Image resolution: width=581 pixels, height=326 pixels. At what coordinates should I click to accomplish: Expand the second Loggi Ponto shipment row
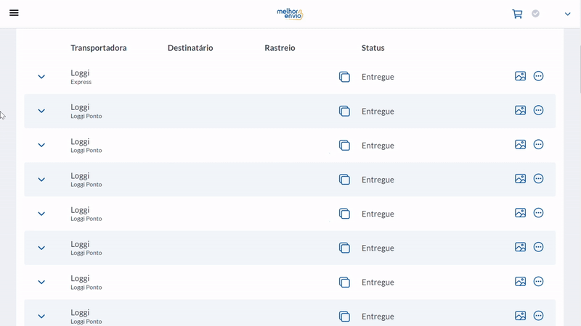[x=41, y=146]
